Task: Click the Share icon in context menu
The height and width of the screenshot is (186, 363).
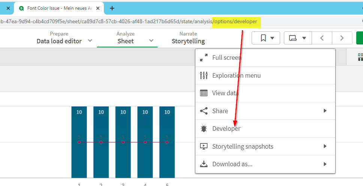Action: click(204, 111)
